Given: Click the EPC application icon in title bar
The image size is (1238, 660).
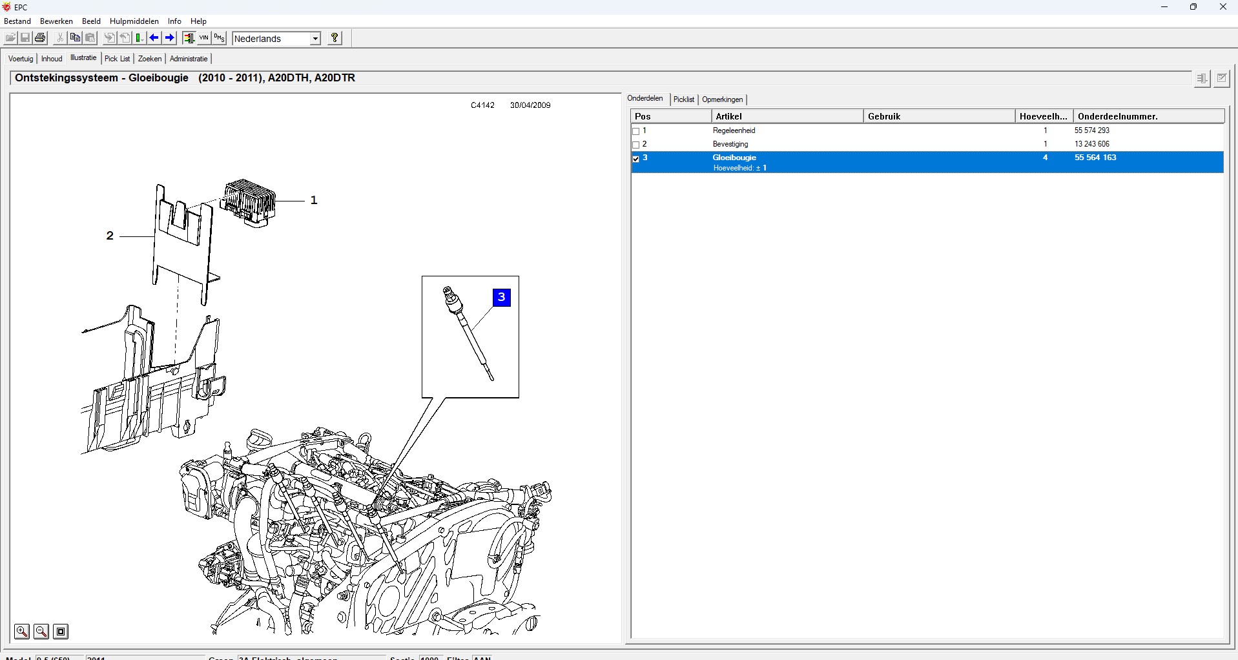Looking at the screenshot, I should 7,7.
